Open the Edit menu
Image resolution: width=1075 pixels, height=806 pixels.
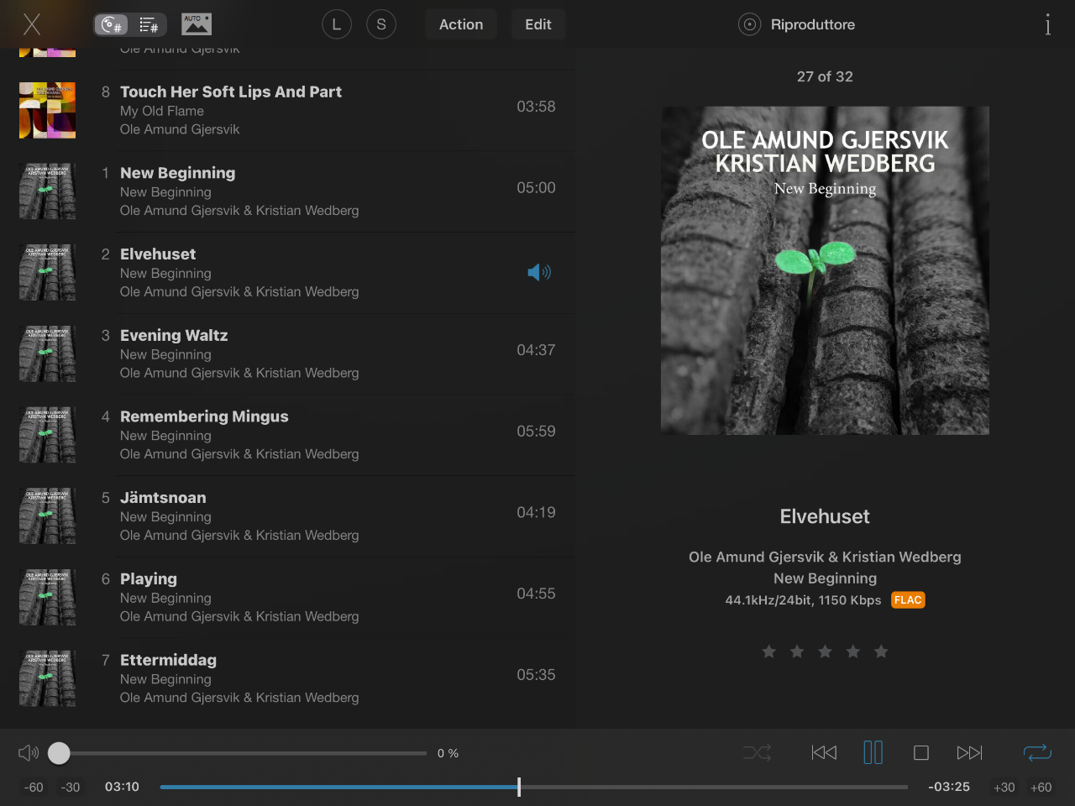538,24
